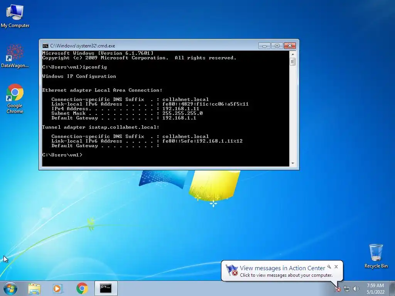Click the Copyright 2009 Microsoft Corporation line
The image size is (395, 296).
click(x=139, y=58)
